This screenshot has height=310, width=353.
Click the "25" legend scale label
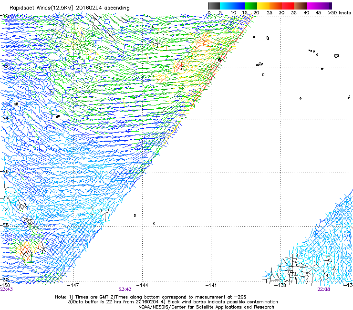[x=270, y=13]
